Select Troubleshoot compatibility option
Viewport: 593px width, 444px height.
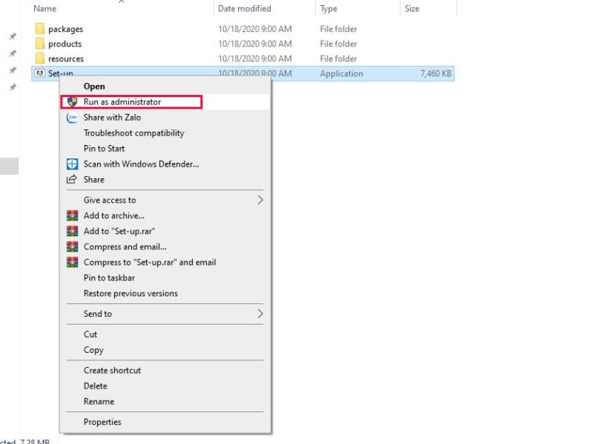point(133,133)
